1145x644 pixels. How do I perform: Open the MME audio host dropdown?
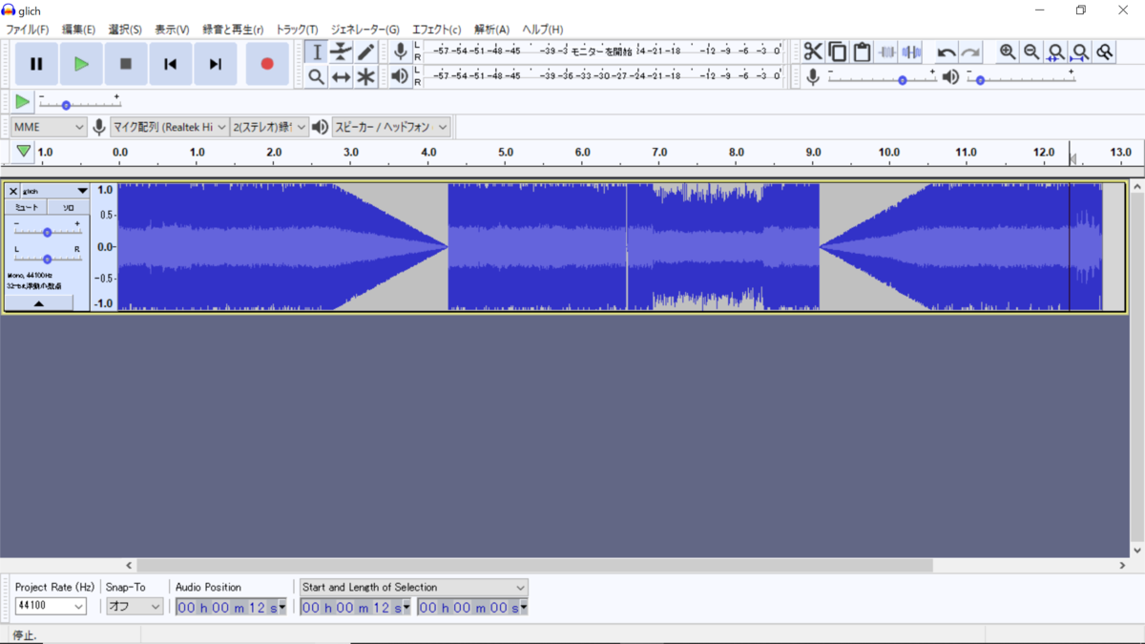(50, 127)
